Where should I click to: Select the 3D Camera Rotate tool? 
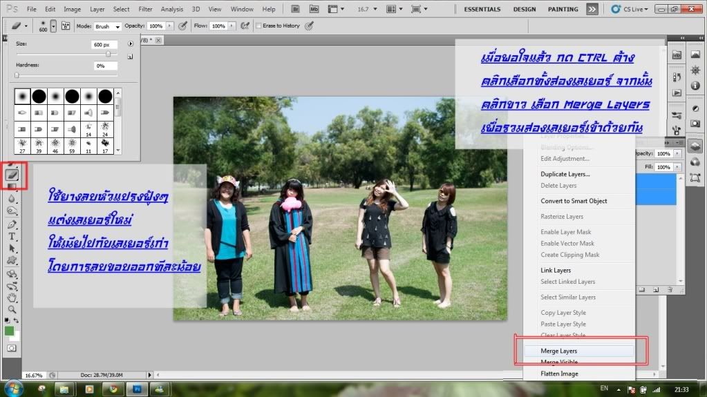click(x=12, y=286)
